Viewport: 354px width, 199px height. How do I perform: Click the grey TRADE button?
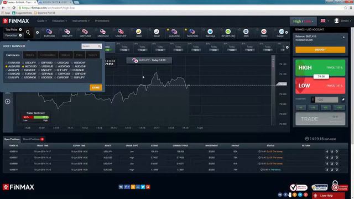pyautogui.click(x=320, y=119)
